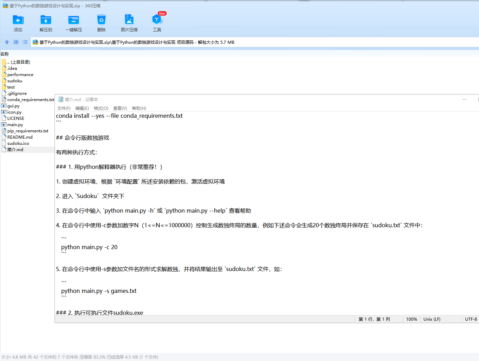Click into the Notepad text area at '有两种执行方式'
The height and width of the screenshot is (361, 479).
[x=77, y=153]
